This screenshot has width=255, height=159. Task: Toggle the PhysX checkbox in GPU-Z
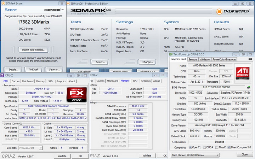[x=217, y=147]
